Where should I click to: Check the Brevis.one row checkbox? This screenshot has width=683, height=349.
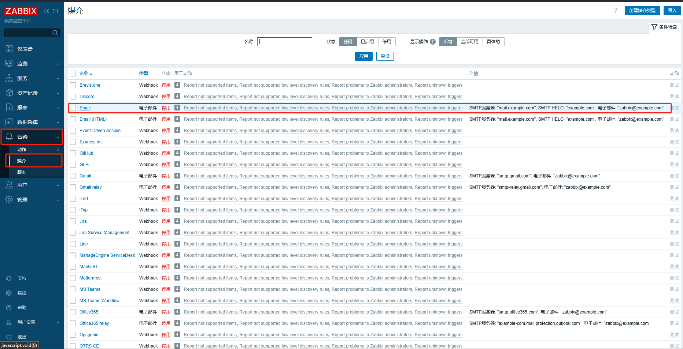click(x=73, y=85)
